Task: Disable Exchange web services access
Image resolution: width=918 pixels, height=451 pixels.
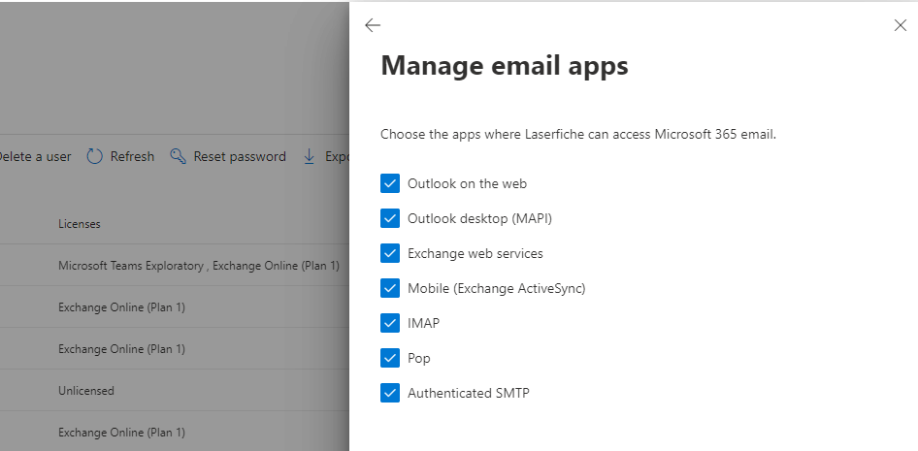Action: click(390, 253)
